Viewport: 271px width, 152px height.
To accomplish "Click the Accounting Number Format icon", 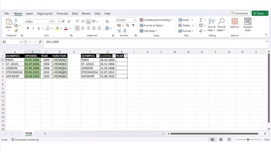I will [119, 25].
